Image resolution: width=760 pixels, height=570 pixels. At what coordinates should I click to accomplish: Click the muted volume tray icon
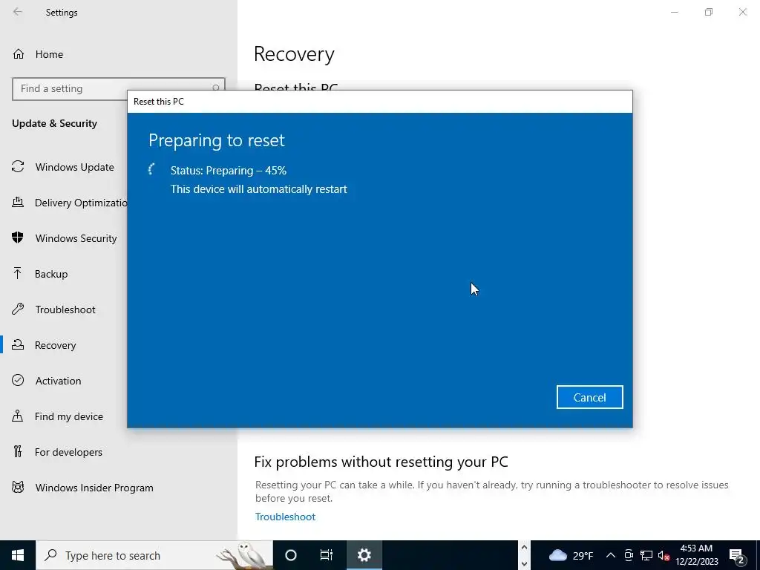click(x=664, y=555)
